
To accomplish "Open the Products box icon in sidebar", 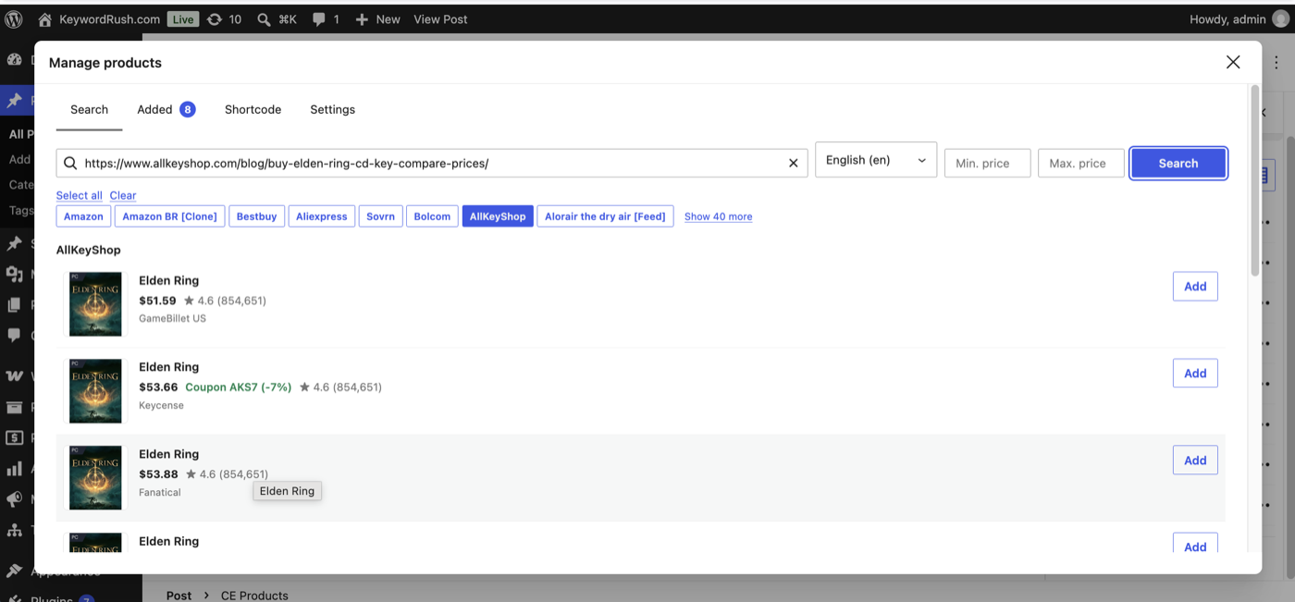I will point(14,407).
